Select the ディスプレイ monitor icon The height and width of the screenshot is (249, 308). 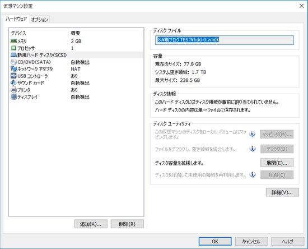coord(13,97)
